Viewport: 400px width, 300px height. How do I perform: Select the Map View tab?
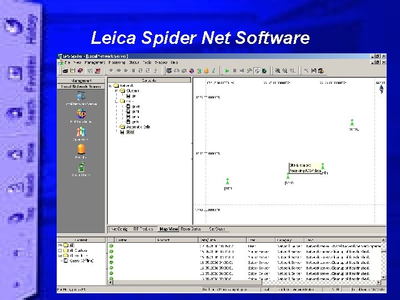pyautogui.click(x=169, y=229)
